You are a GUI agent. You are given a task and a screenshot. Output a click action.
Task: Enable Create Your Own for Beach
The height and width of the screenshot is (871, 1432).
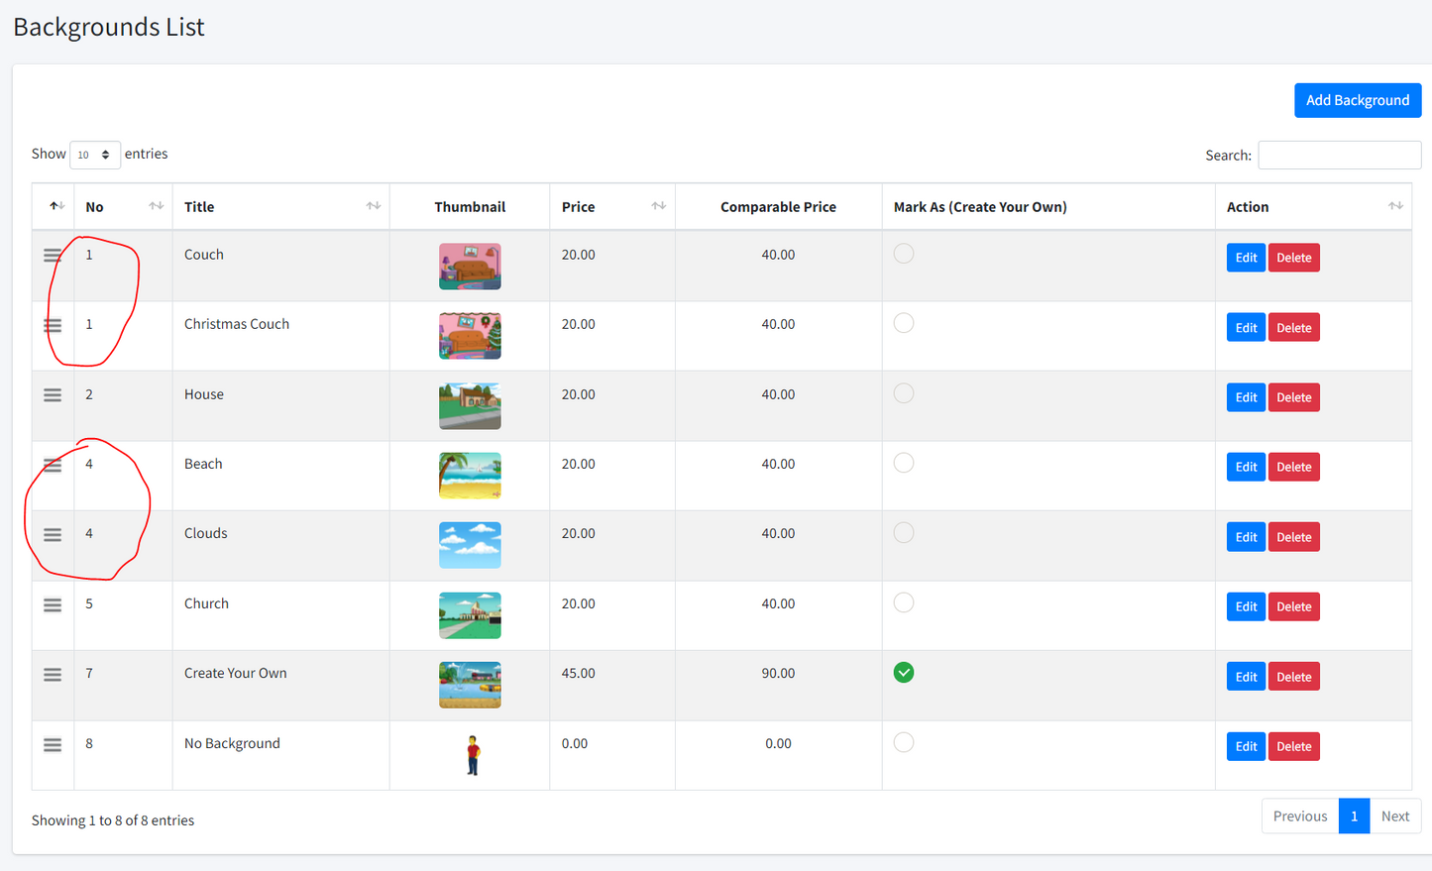(903, 463)
